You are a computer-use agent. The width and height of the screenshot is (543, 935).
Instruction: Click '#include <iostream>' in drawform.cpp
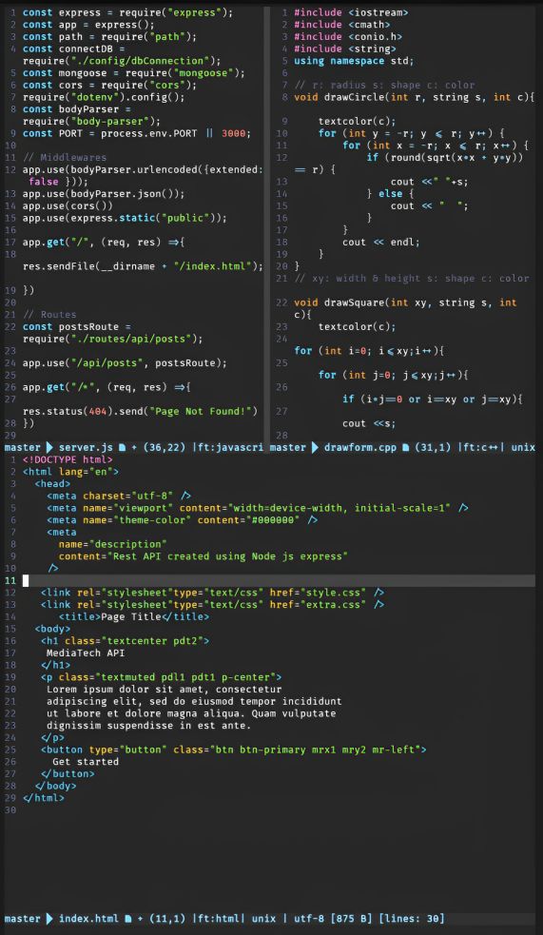(x=352, y=12)
